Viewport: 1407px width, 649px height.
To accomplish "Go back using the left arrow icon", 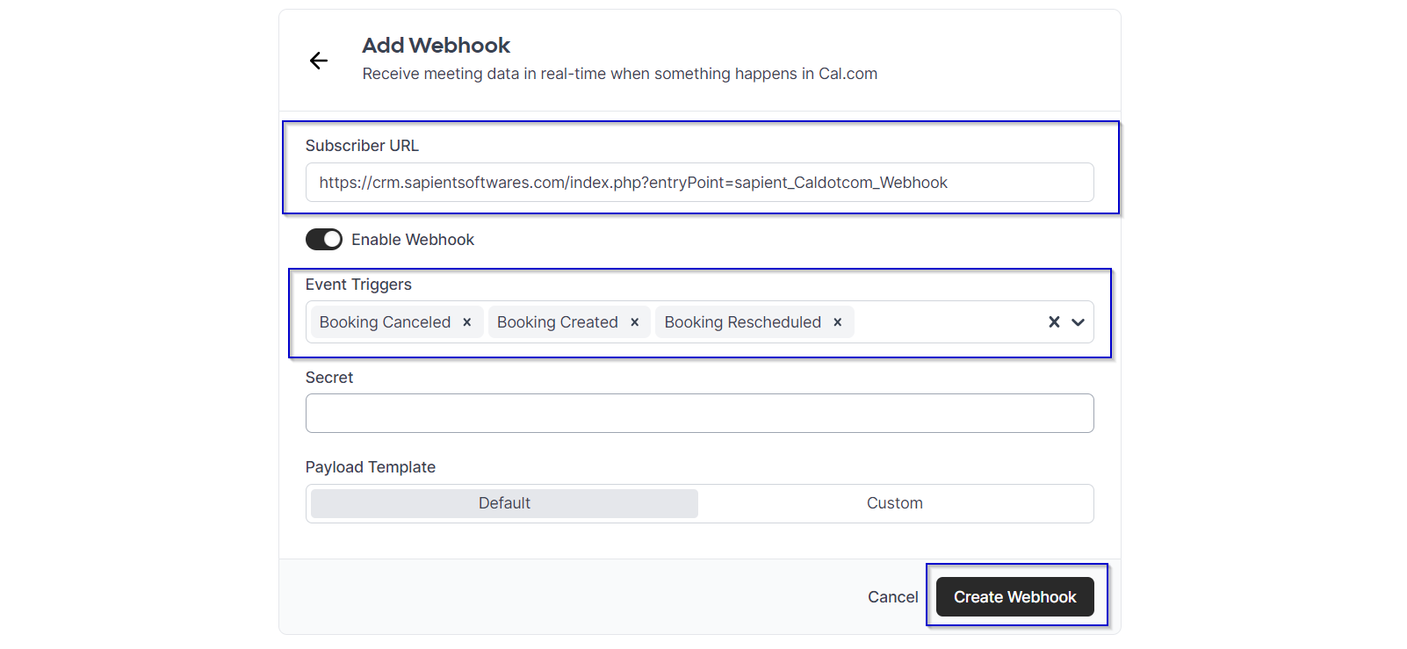I will 319,60.
